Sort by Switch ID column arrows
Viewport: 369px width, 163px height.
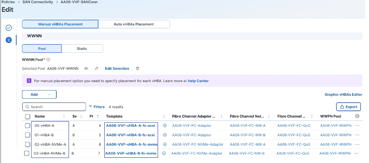click(81, 117)
